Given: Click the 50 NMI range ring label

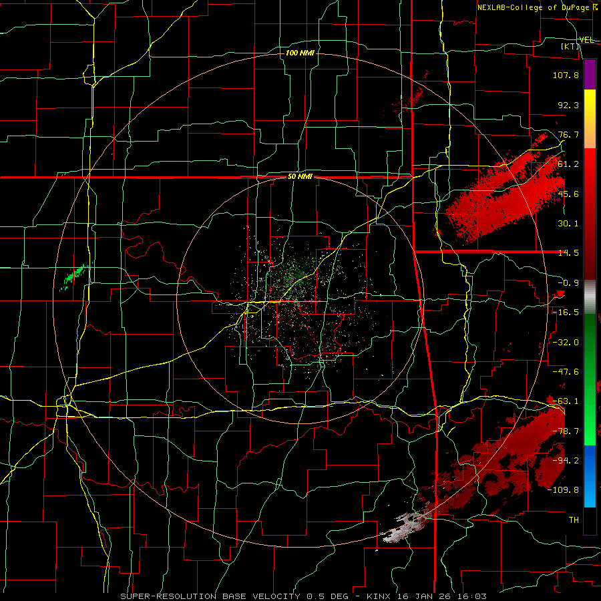Looking at the screenshot, I should point(300,177).
